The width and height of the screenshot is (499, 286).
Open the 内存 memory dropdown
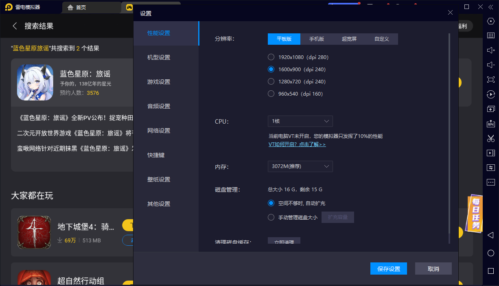tap(300, 166)
